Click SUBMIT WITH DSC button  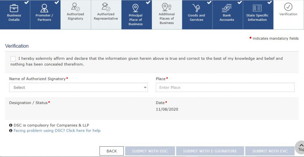[150, 151]
